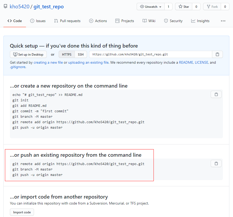233x217 pixels.
Task: Select the SSH clone protocol
Action: tap(81, 54)
